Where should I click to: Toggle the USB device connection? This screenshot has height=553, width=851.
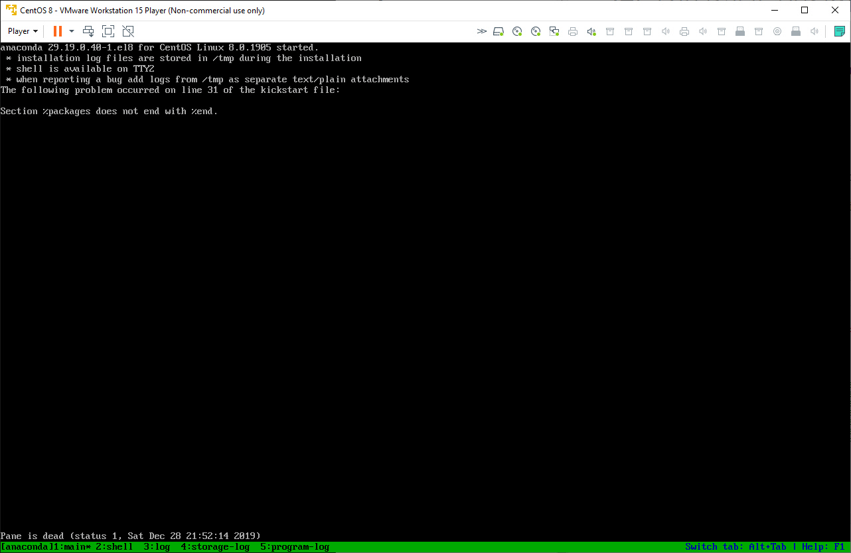tap(610, 31)
